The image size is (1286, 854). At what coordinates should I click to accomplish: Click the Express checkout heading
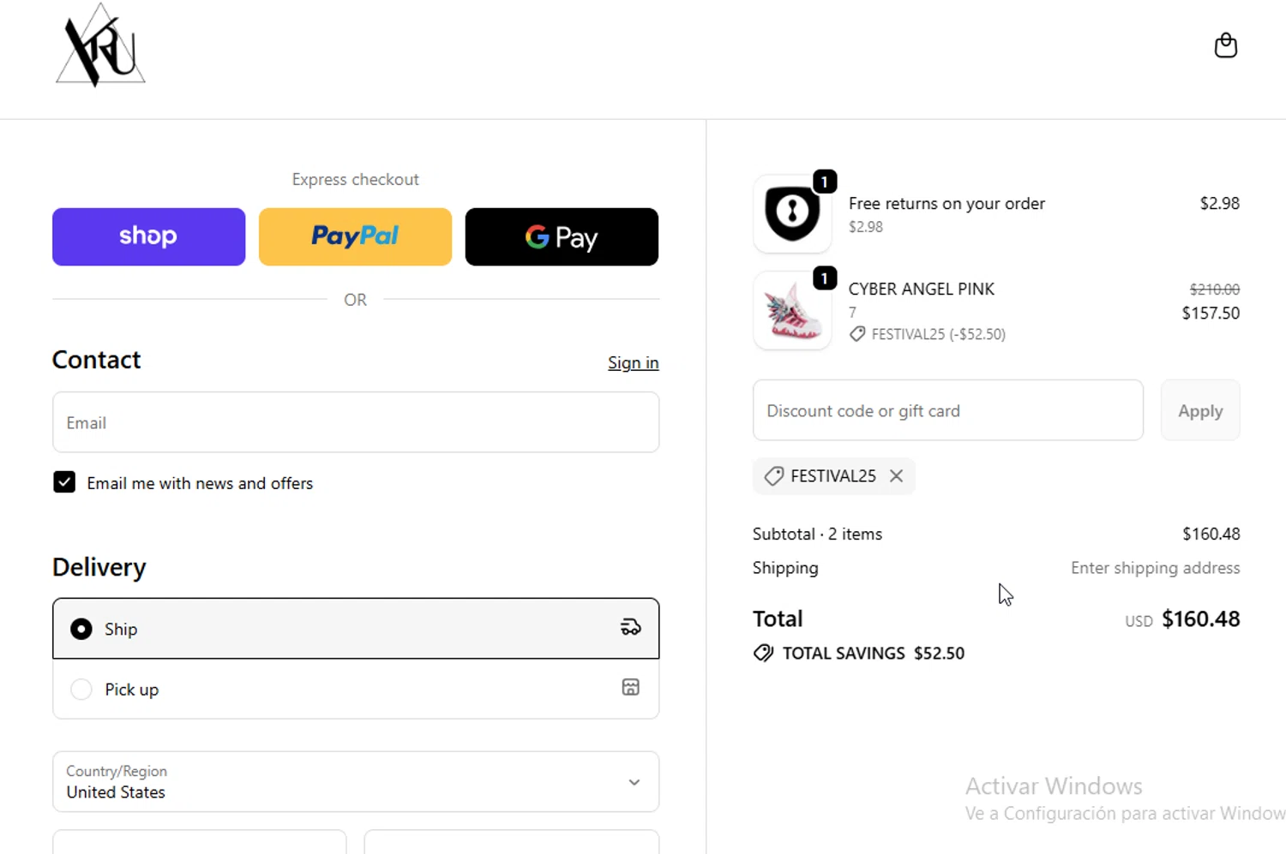(355, 179)
